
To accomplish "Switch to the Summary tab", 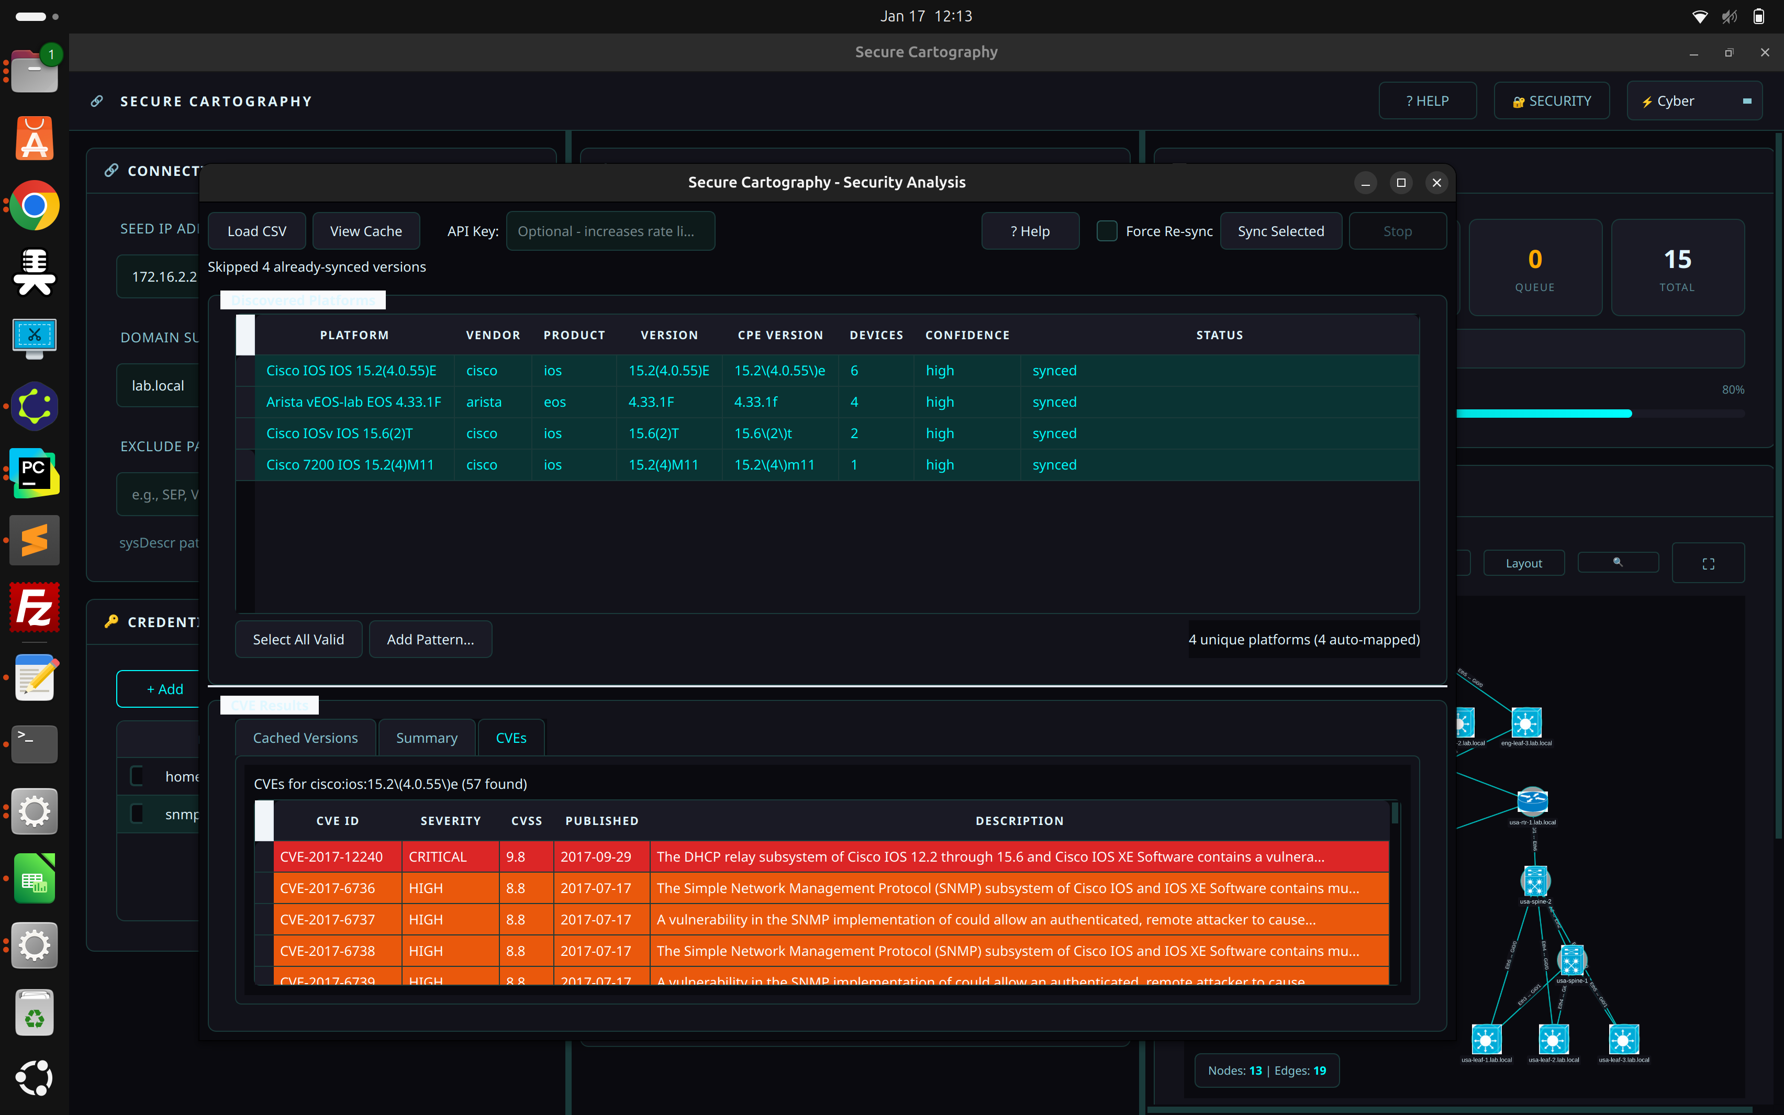I will coord(426,738).
